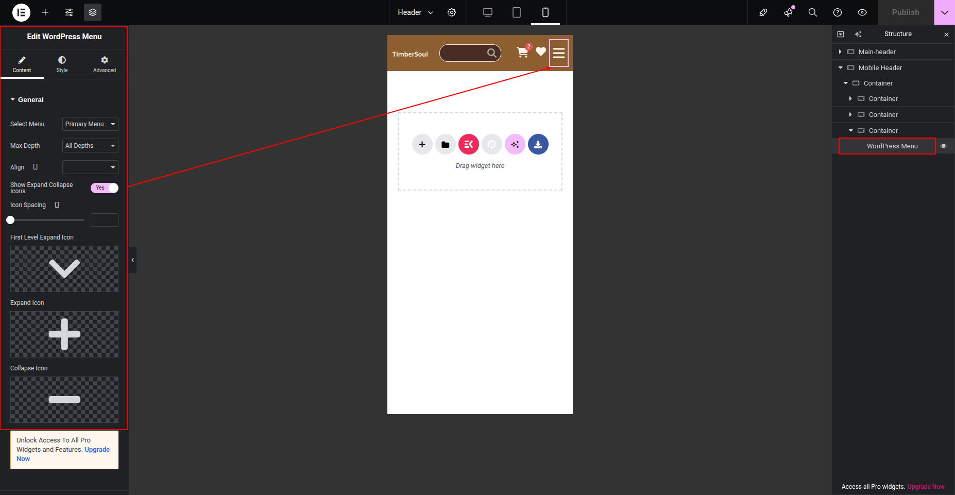
Task: Click the Publish button
Action: pos(905,12)
